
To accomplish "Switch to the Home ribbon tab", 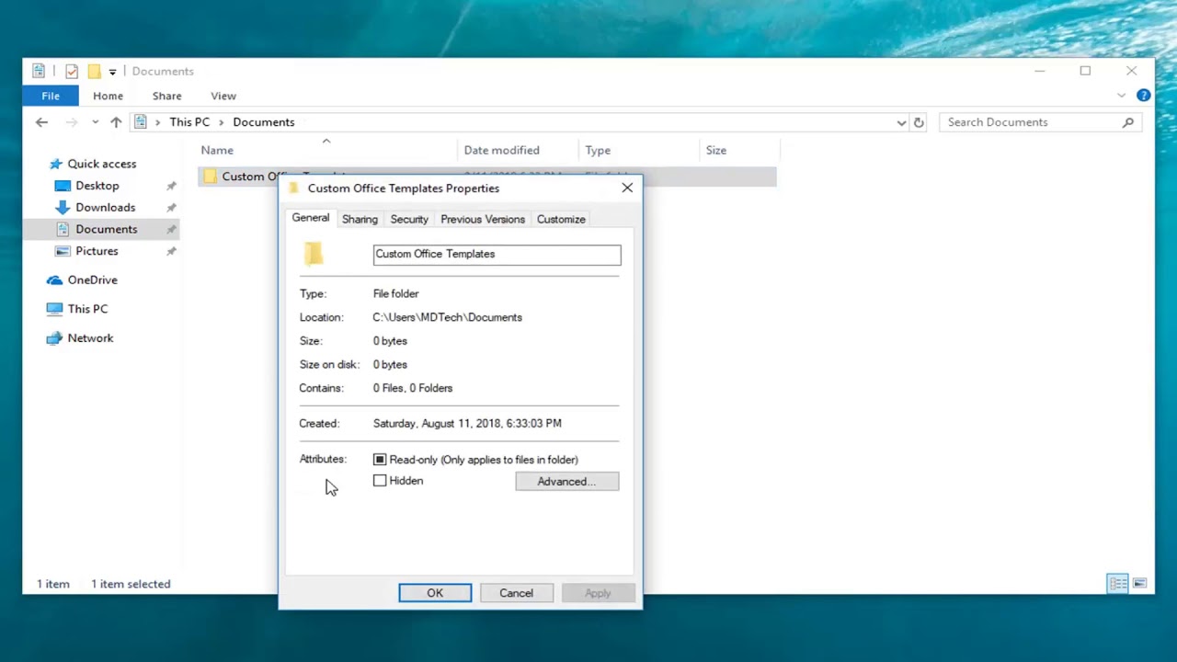I will tap(108, 96).
